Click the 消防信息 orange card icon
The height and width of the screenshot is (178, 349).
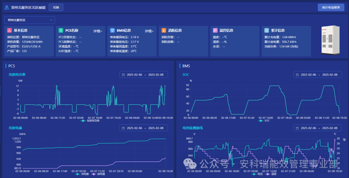[x=164, y=30]
